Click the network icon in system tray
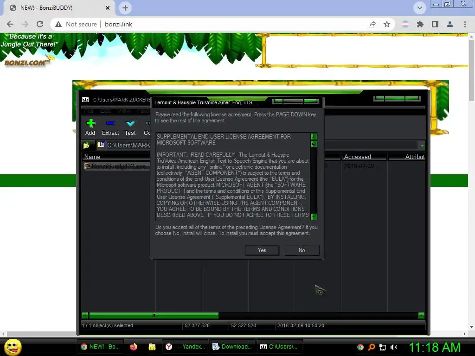The width and height of the screenshot is (475, 356). [x=383, y=347]
